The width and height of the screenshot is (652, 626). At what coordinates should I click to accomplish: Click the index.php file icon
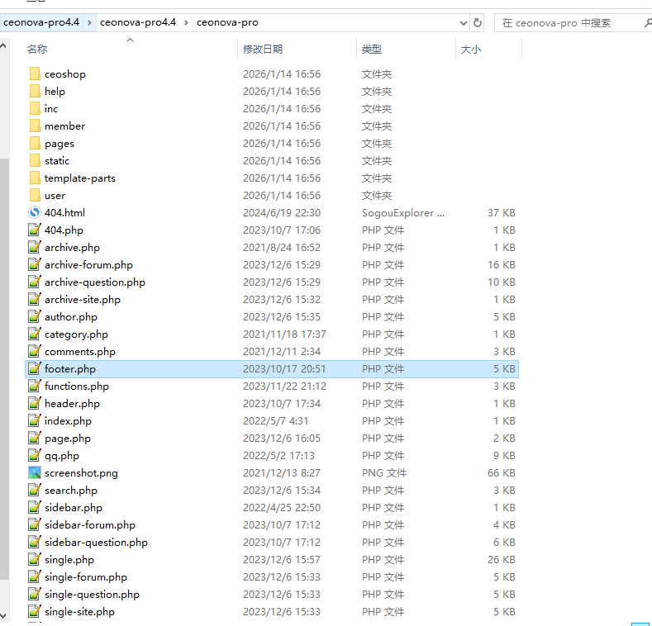35,420
